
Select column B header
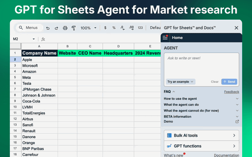67,46
